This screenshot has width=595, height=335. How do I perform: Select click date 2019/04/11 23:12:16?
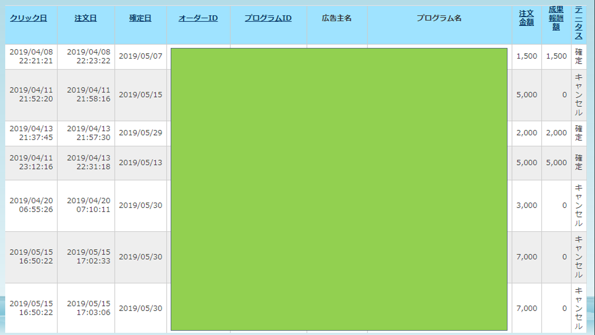(31, 162)
